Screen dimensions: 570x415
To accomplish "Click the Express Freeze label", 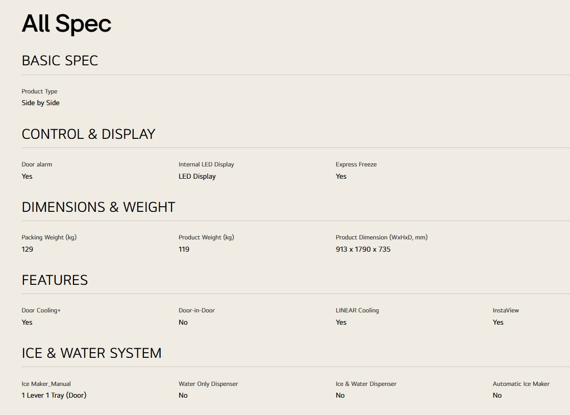I will tap(356, 164).
